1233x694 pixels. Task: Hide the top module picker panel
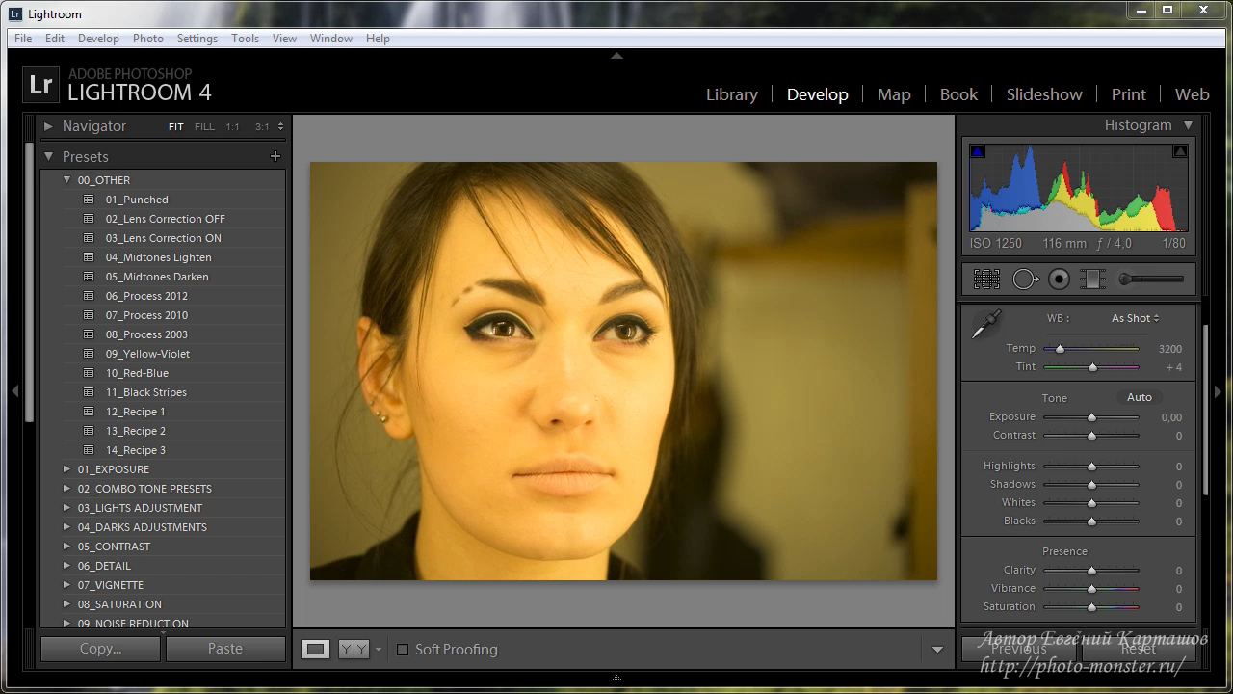pos(617,56)
